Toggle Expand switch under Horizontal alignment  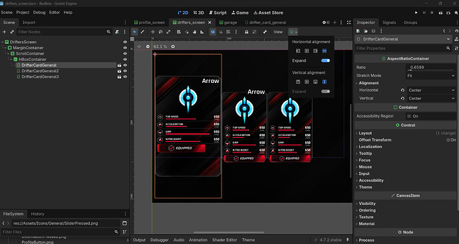point(325,60)
